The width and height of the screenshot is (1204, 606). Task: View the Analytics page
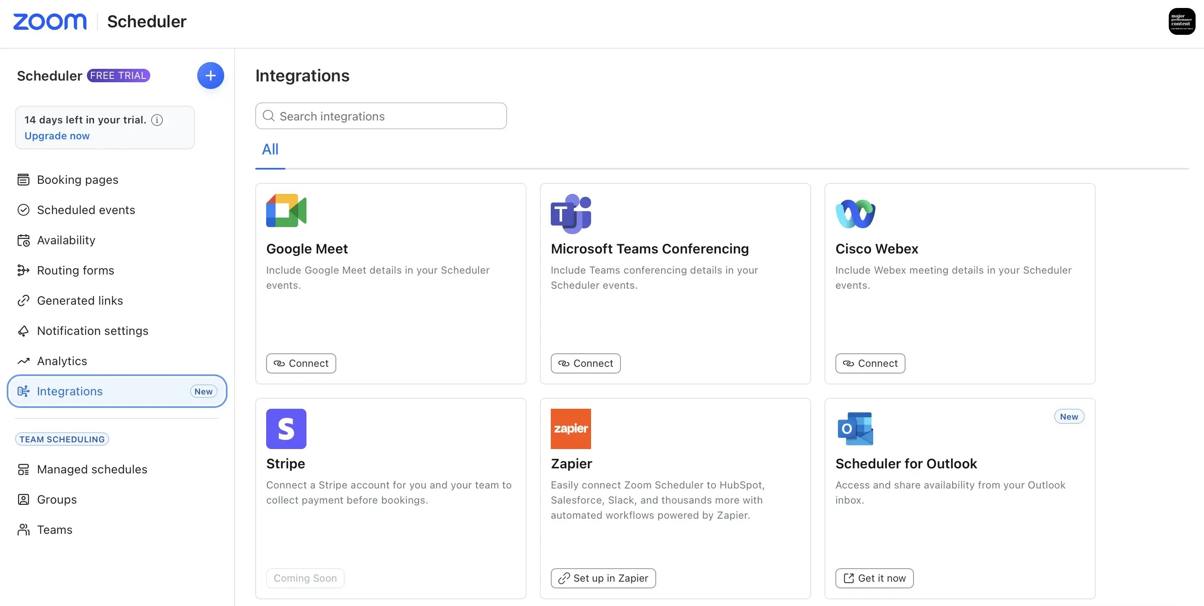point(117,361)
